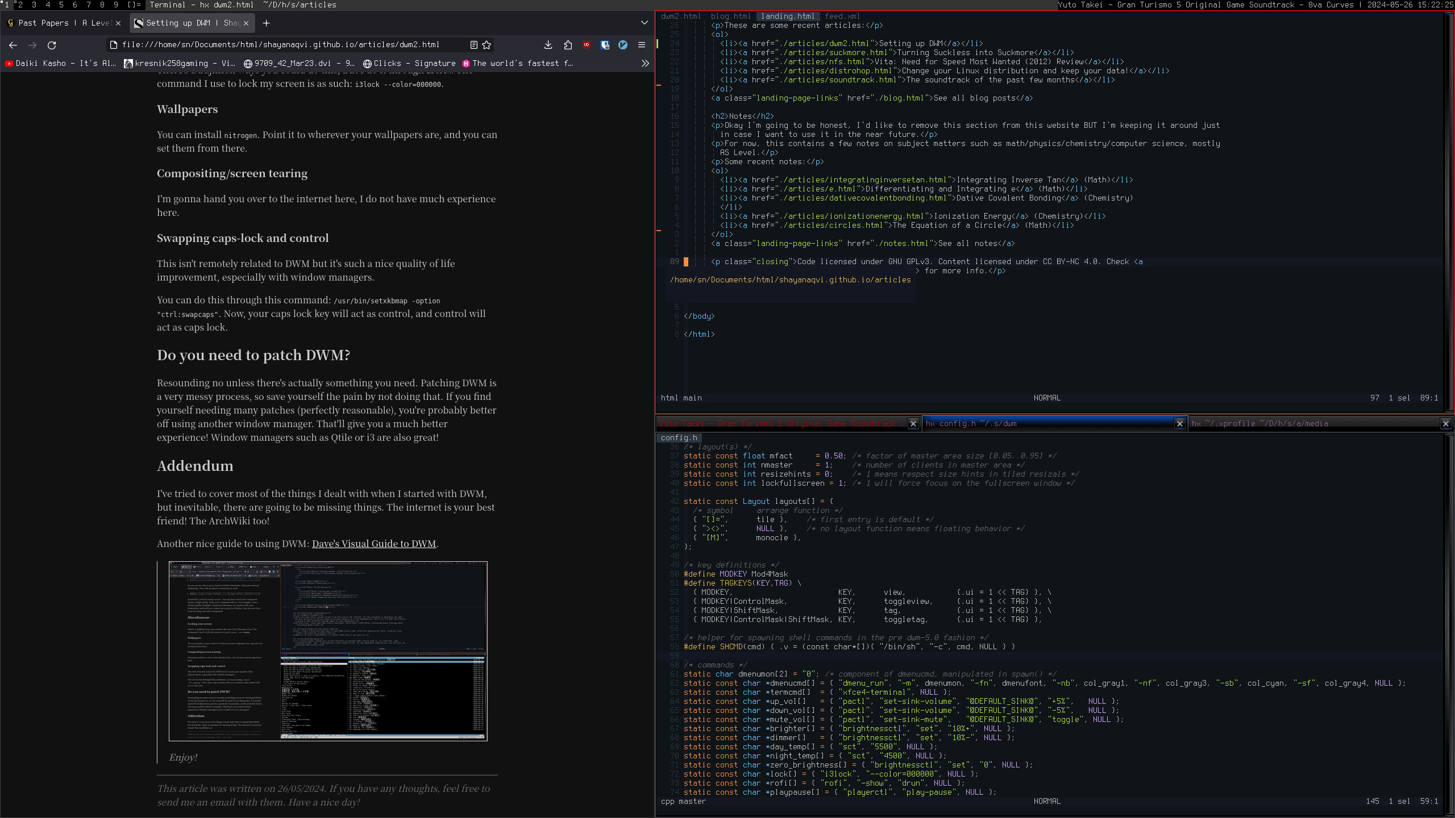Click the closing paragraph line 89
Viewport: 1455px width, 818px height.
click(926, 262)
